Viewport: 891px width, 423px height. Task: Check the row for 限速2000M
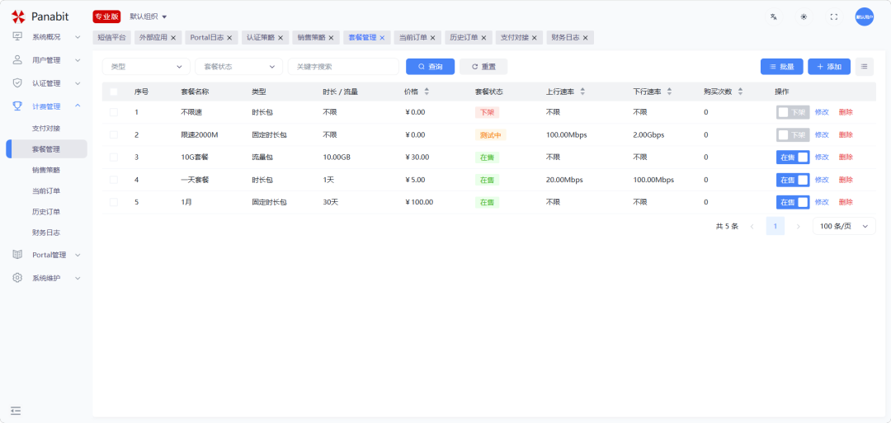pyautogui.click(x=114, y=134)
